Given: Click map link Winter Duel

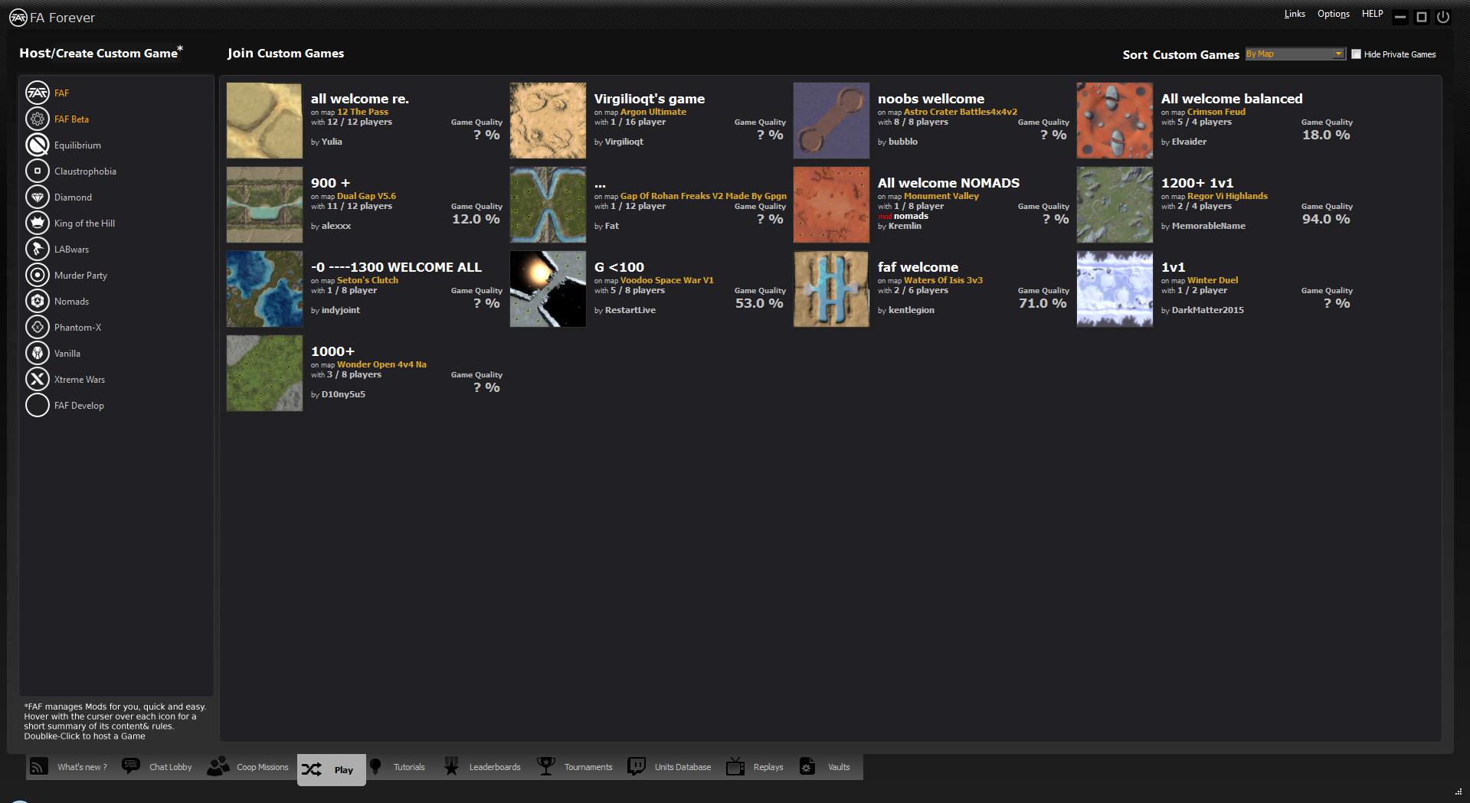Looking at the screenshot, I should point(1213,280).
